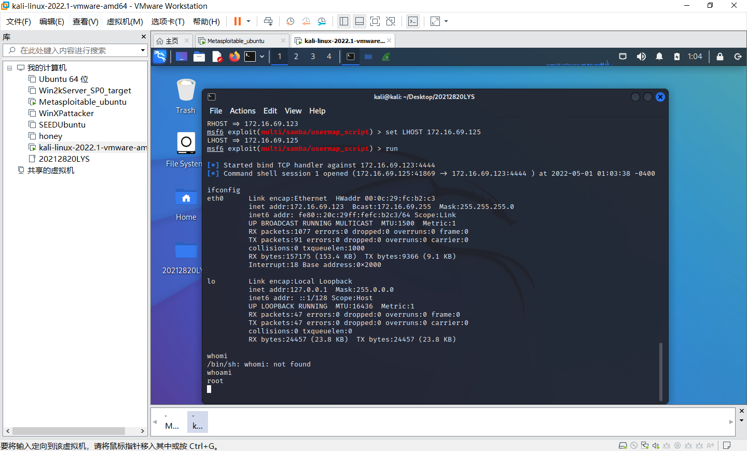This screenshot has width=747, height=451.
Task: Close the kali-linux-2022.1 tab
Action: click(389, 40)
